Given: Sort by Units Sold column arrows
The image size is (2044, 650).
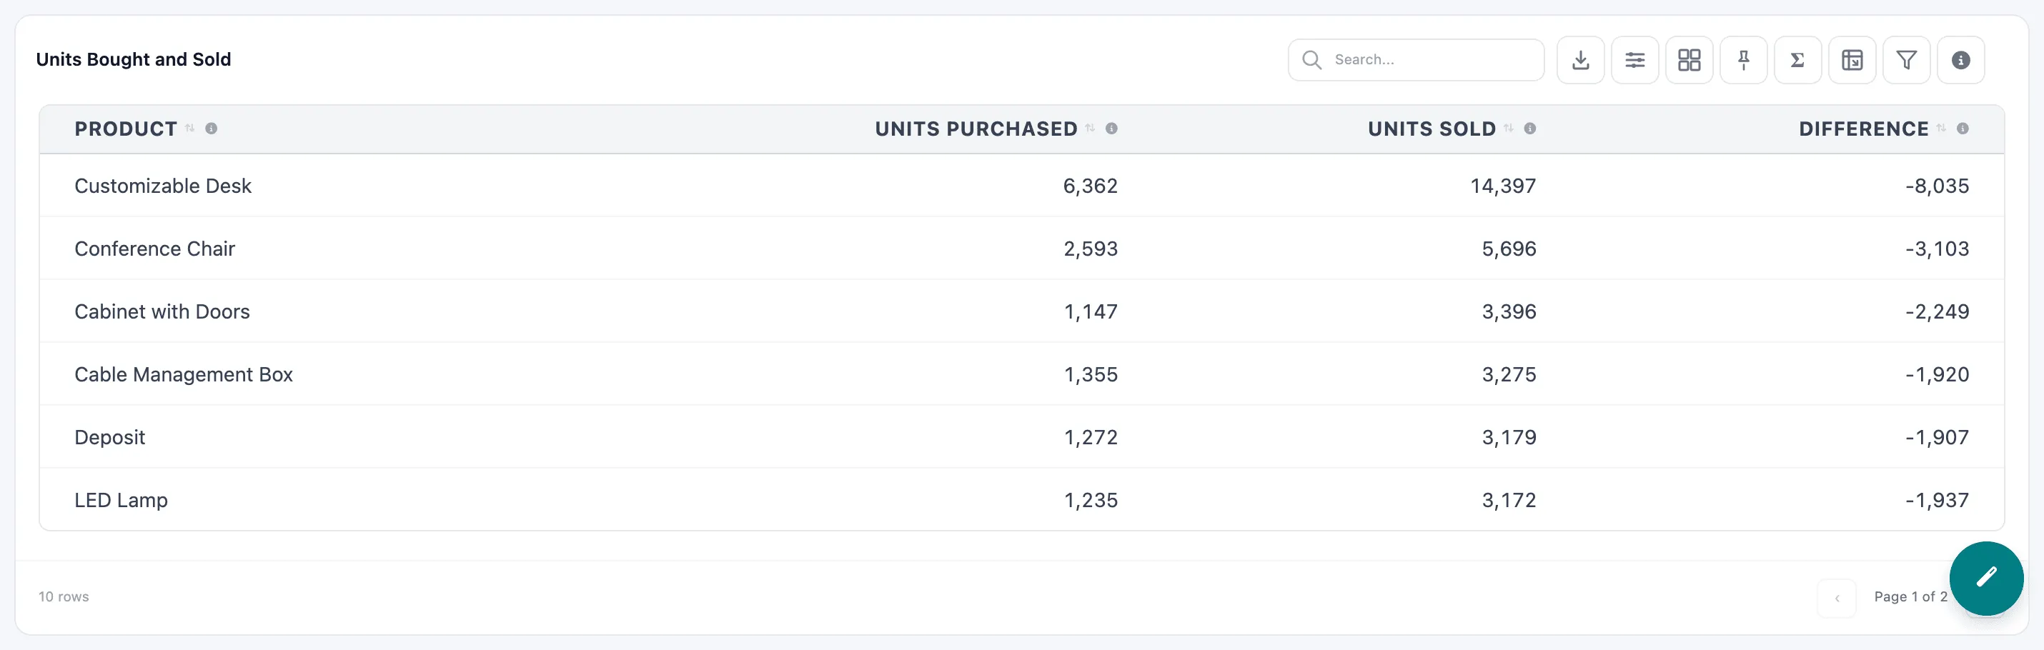Looking at the screenshot, I should tap(1509, 129).
